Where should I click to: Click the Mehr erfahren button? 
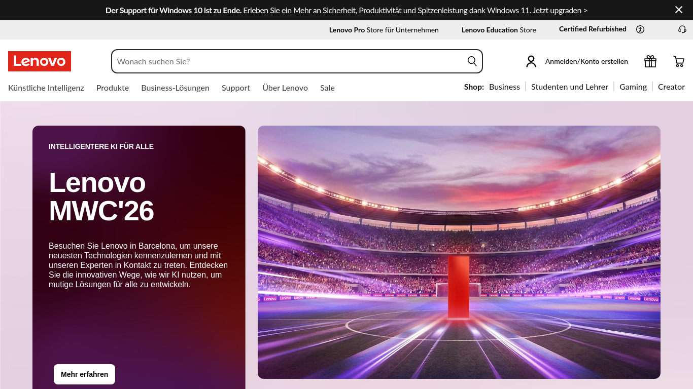click(x=84, y=374)
